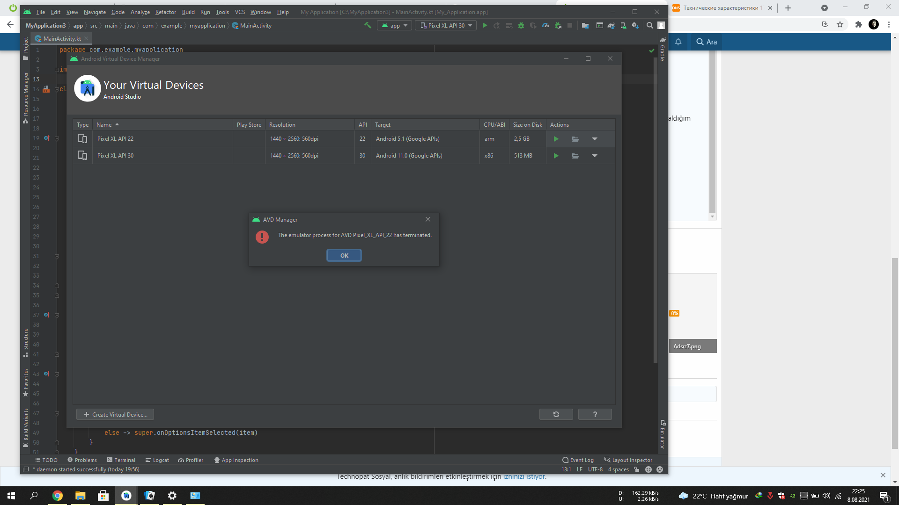Click the Debug app bug icon
The image size is (899, 505).
[x=521, y=25]
